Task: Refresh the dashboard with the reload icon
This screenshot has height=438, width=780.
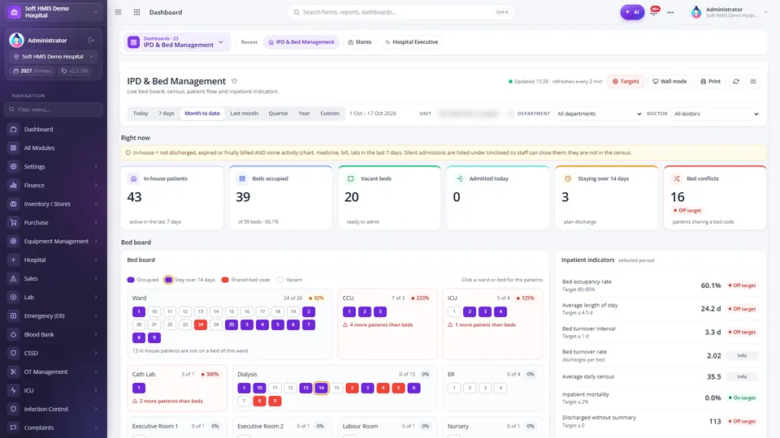Action: click(x=736, y=81)
